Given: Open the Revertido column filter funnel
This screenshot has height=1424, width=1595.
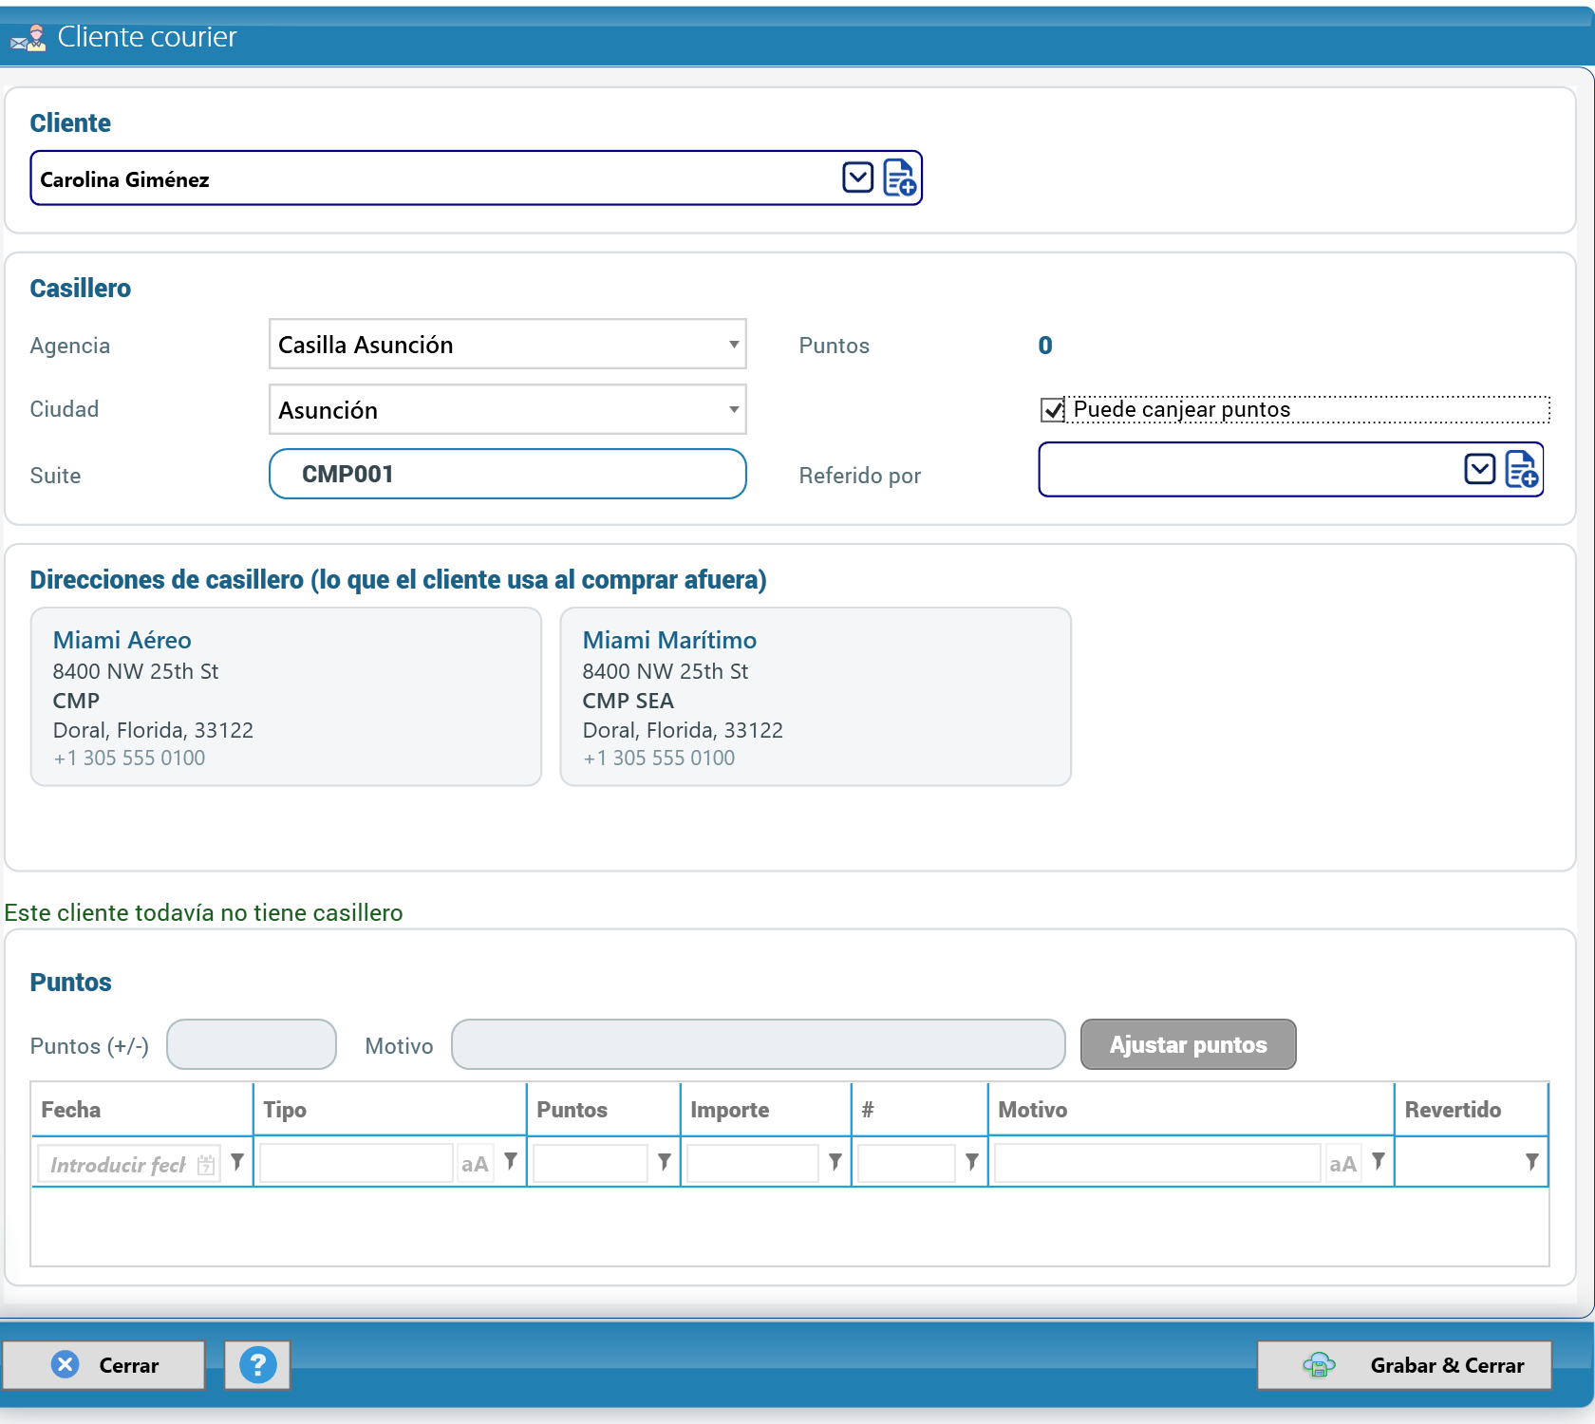Looking at the screenshot, I should 1532,1162.
